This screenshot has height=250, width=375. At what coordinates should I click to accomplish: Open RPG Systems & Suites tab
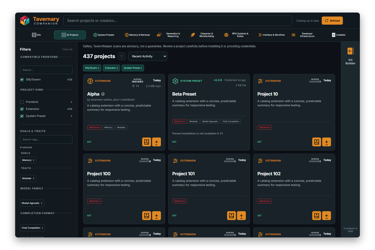tap(238, 35)
